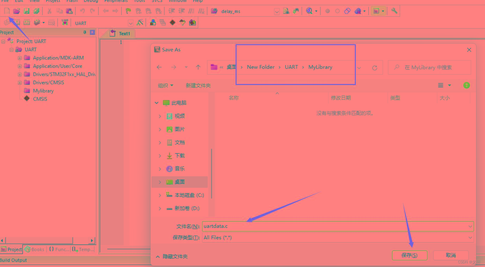Switch to the Templates panel tab

point(83,250)
